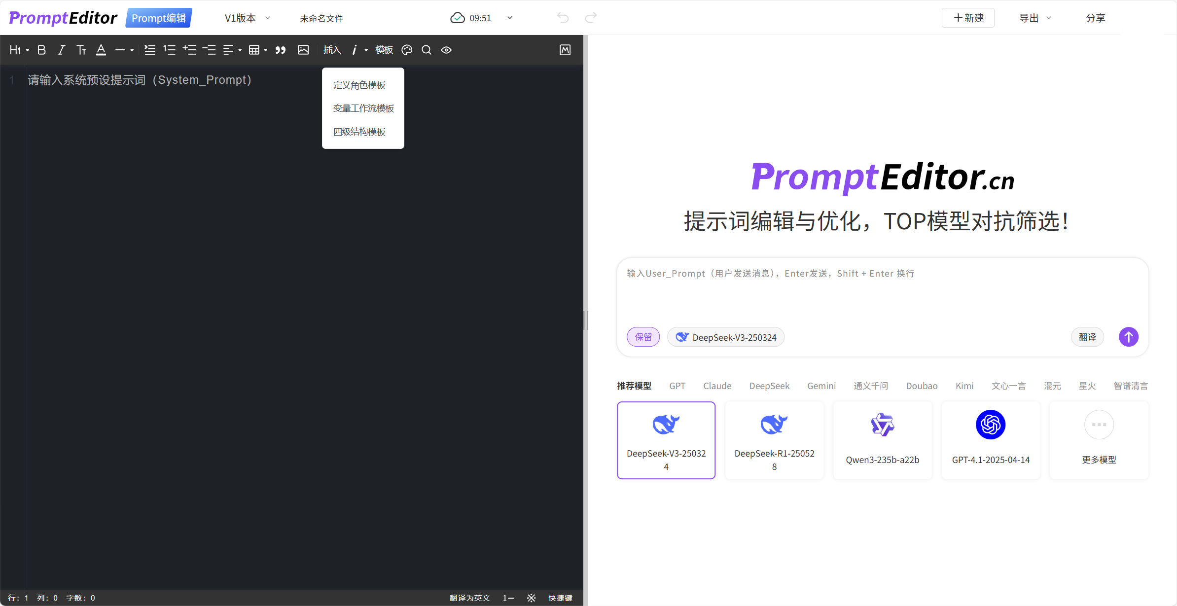Click the undo arrow
Image resolution: width=1177 pixels, height=606 pixels.
[x=563, y=18]
